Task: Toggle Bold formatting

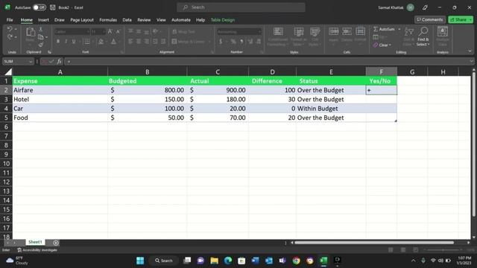Action: pyautogui.click(x=58, y=42)
